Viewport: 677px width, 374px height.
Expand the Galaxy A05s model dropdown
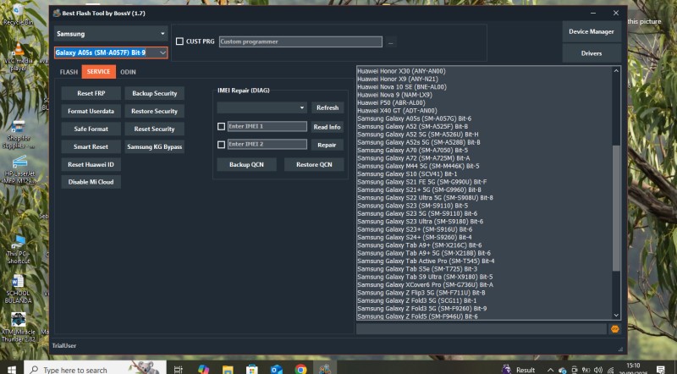tap(162, 52)
